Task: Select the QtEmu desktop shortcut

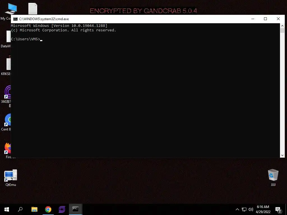Action: [11, 178]
